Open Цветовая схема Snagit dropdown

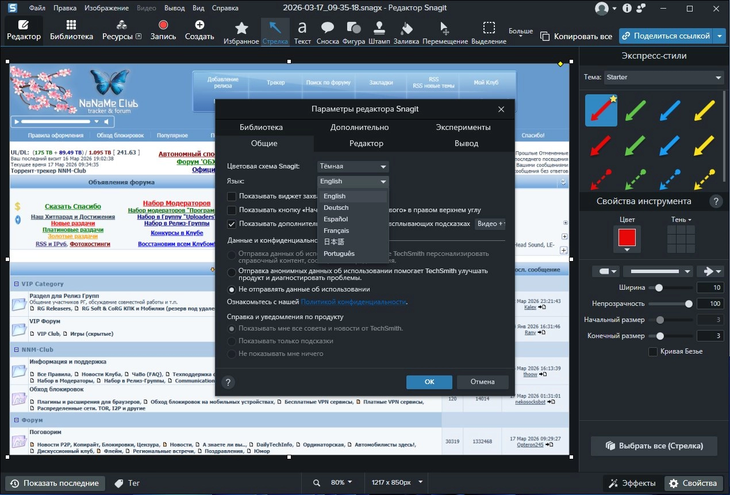pyautogui.click(x=353, y=166)
